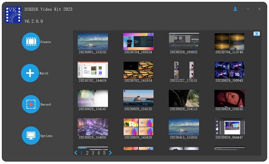The image size is (269, 164).
Task: Open the 20230629_154005 purple hall thumbnail
Action: coord(93,127)
